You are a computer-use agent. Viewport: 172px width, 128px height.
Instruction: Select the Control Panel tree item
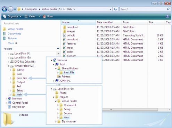pyautogui.click(x=18, y=103)
